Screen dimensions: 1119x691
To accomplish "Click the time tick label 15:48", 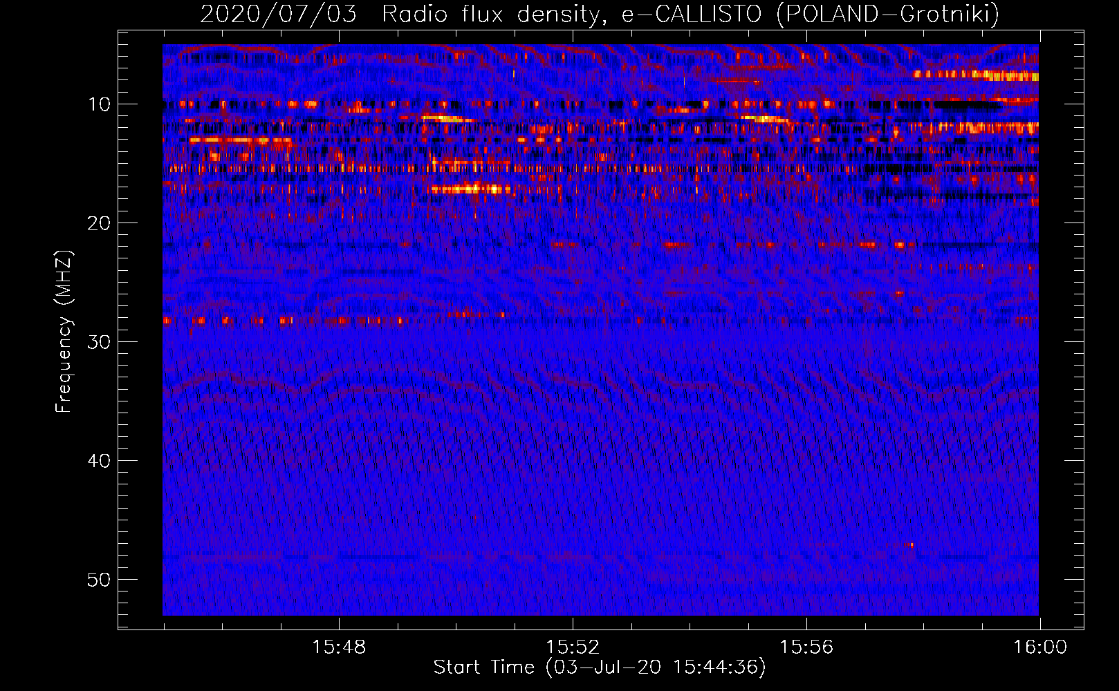I will point(339,647).
